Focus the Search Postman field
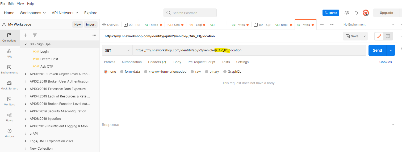The height and width of the screenshot is (152, 402). 190,13
